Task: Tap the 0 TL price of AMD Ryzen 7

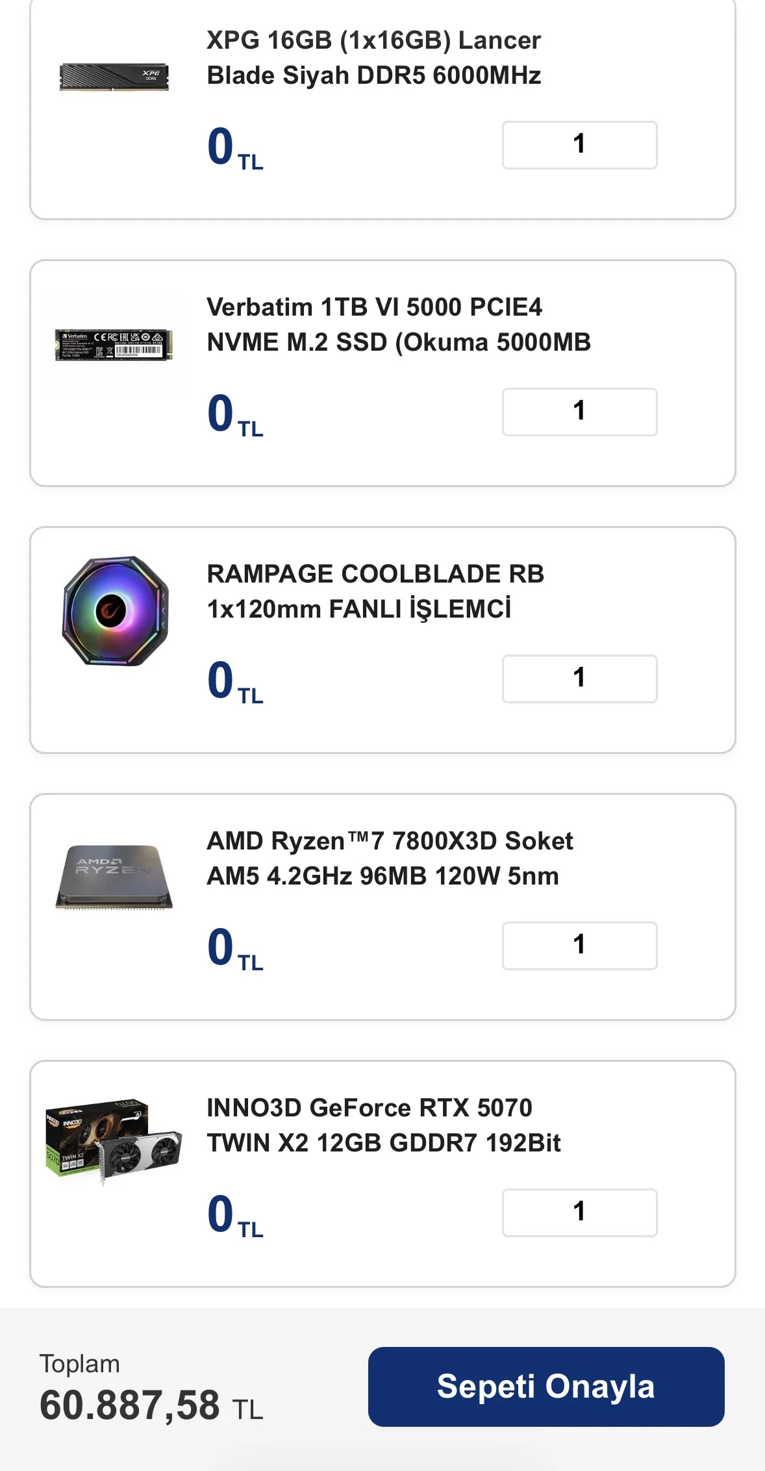Action: coord(234,948)
